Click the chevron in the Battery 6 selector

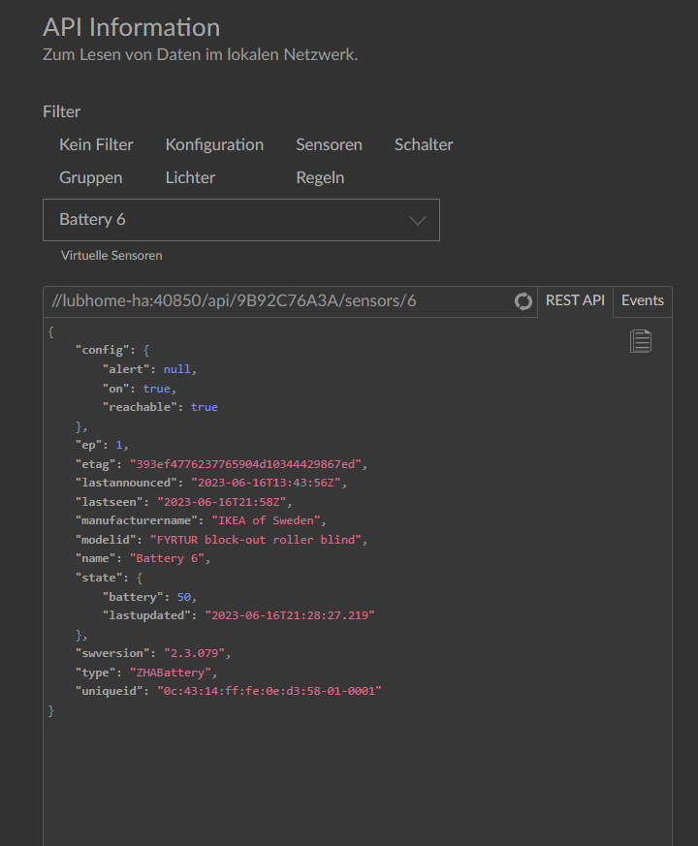(x=417, y=220)
